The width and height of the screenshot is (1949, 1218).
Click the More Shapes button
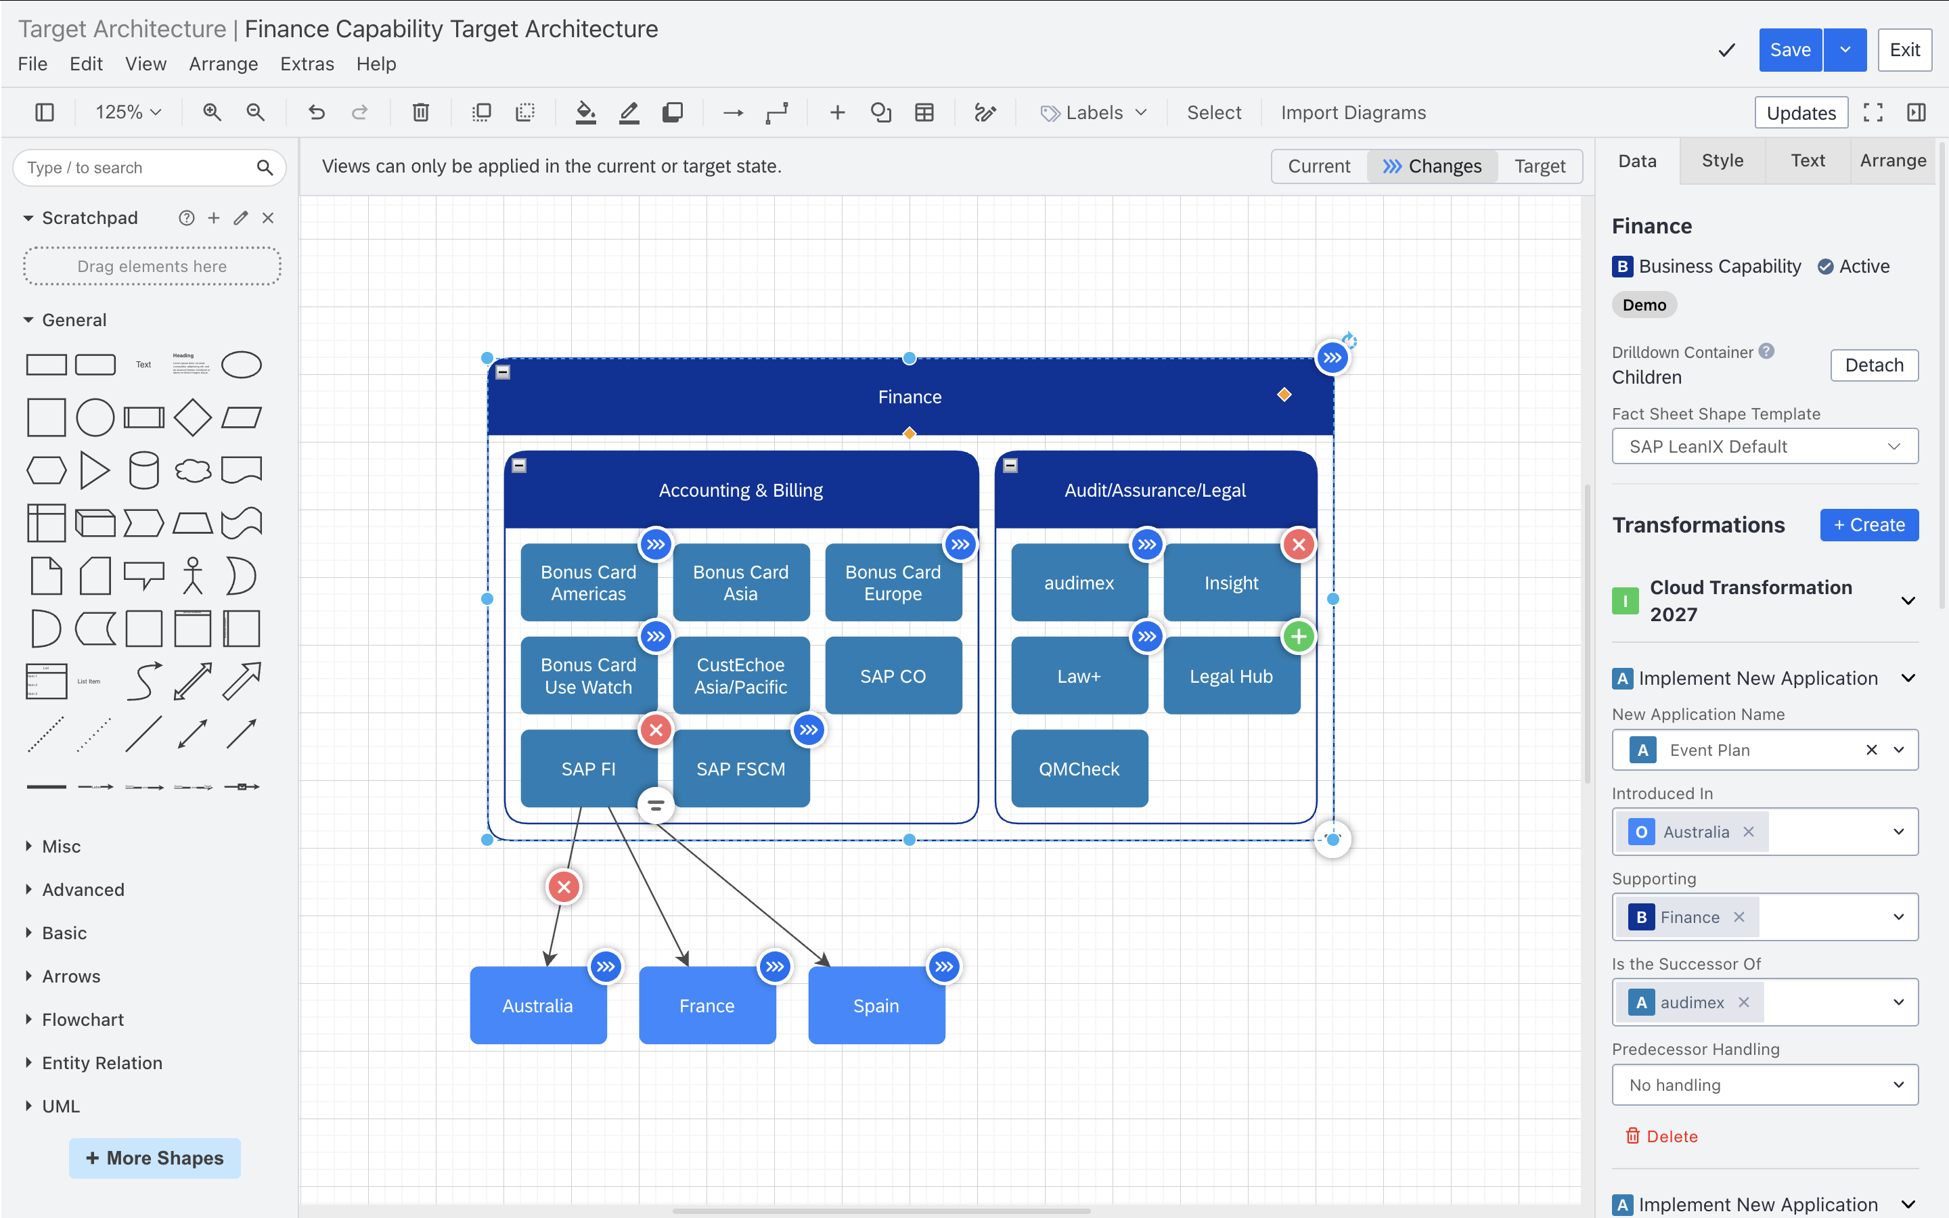click(x=154, y=1158)
